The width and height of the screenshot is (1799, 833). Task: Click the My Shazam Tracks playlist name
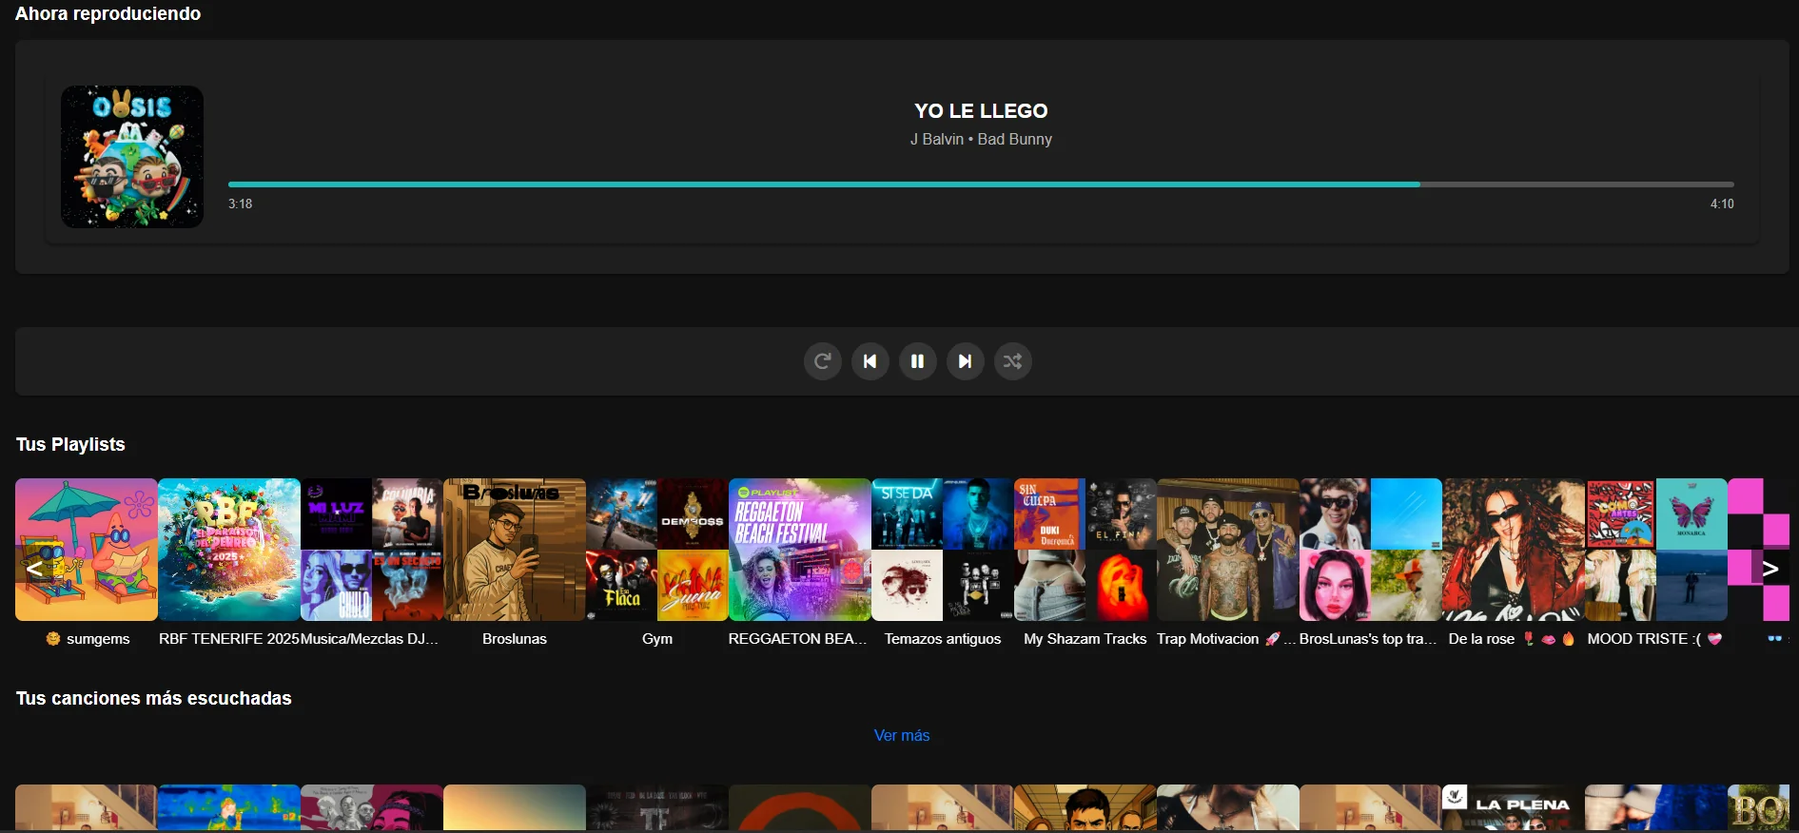[1085, 639]
